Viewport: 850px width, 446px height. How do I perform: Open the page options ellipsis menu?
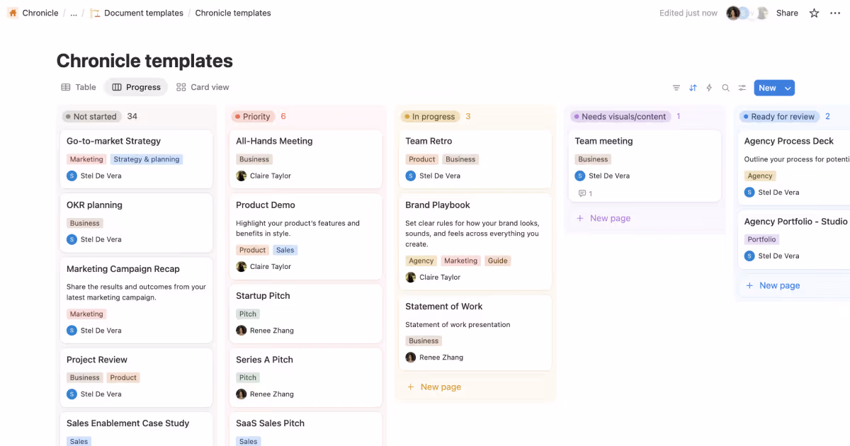pyautogui.click(x=836, y=13)
